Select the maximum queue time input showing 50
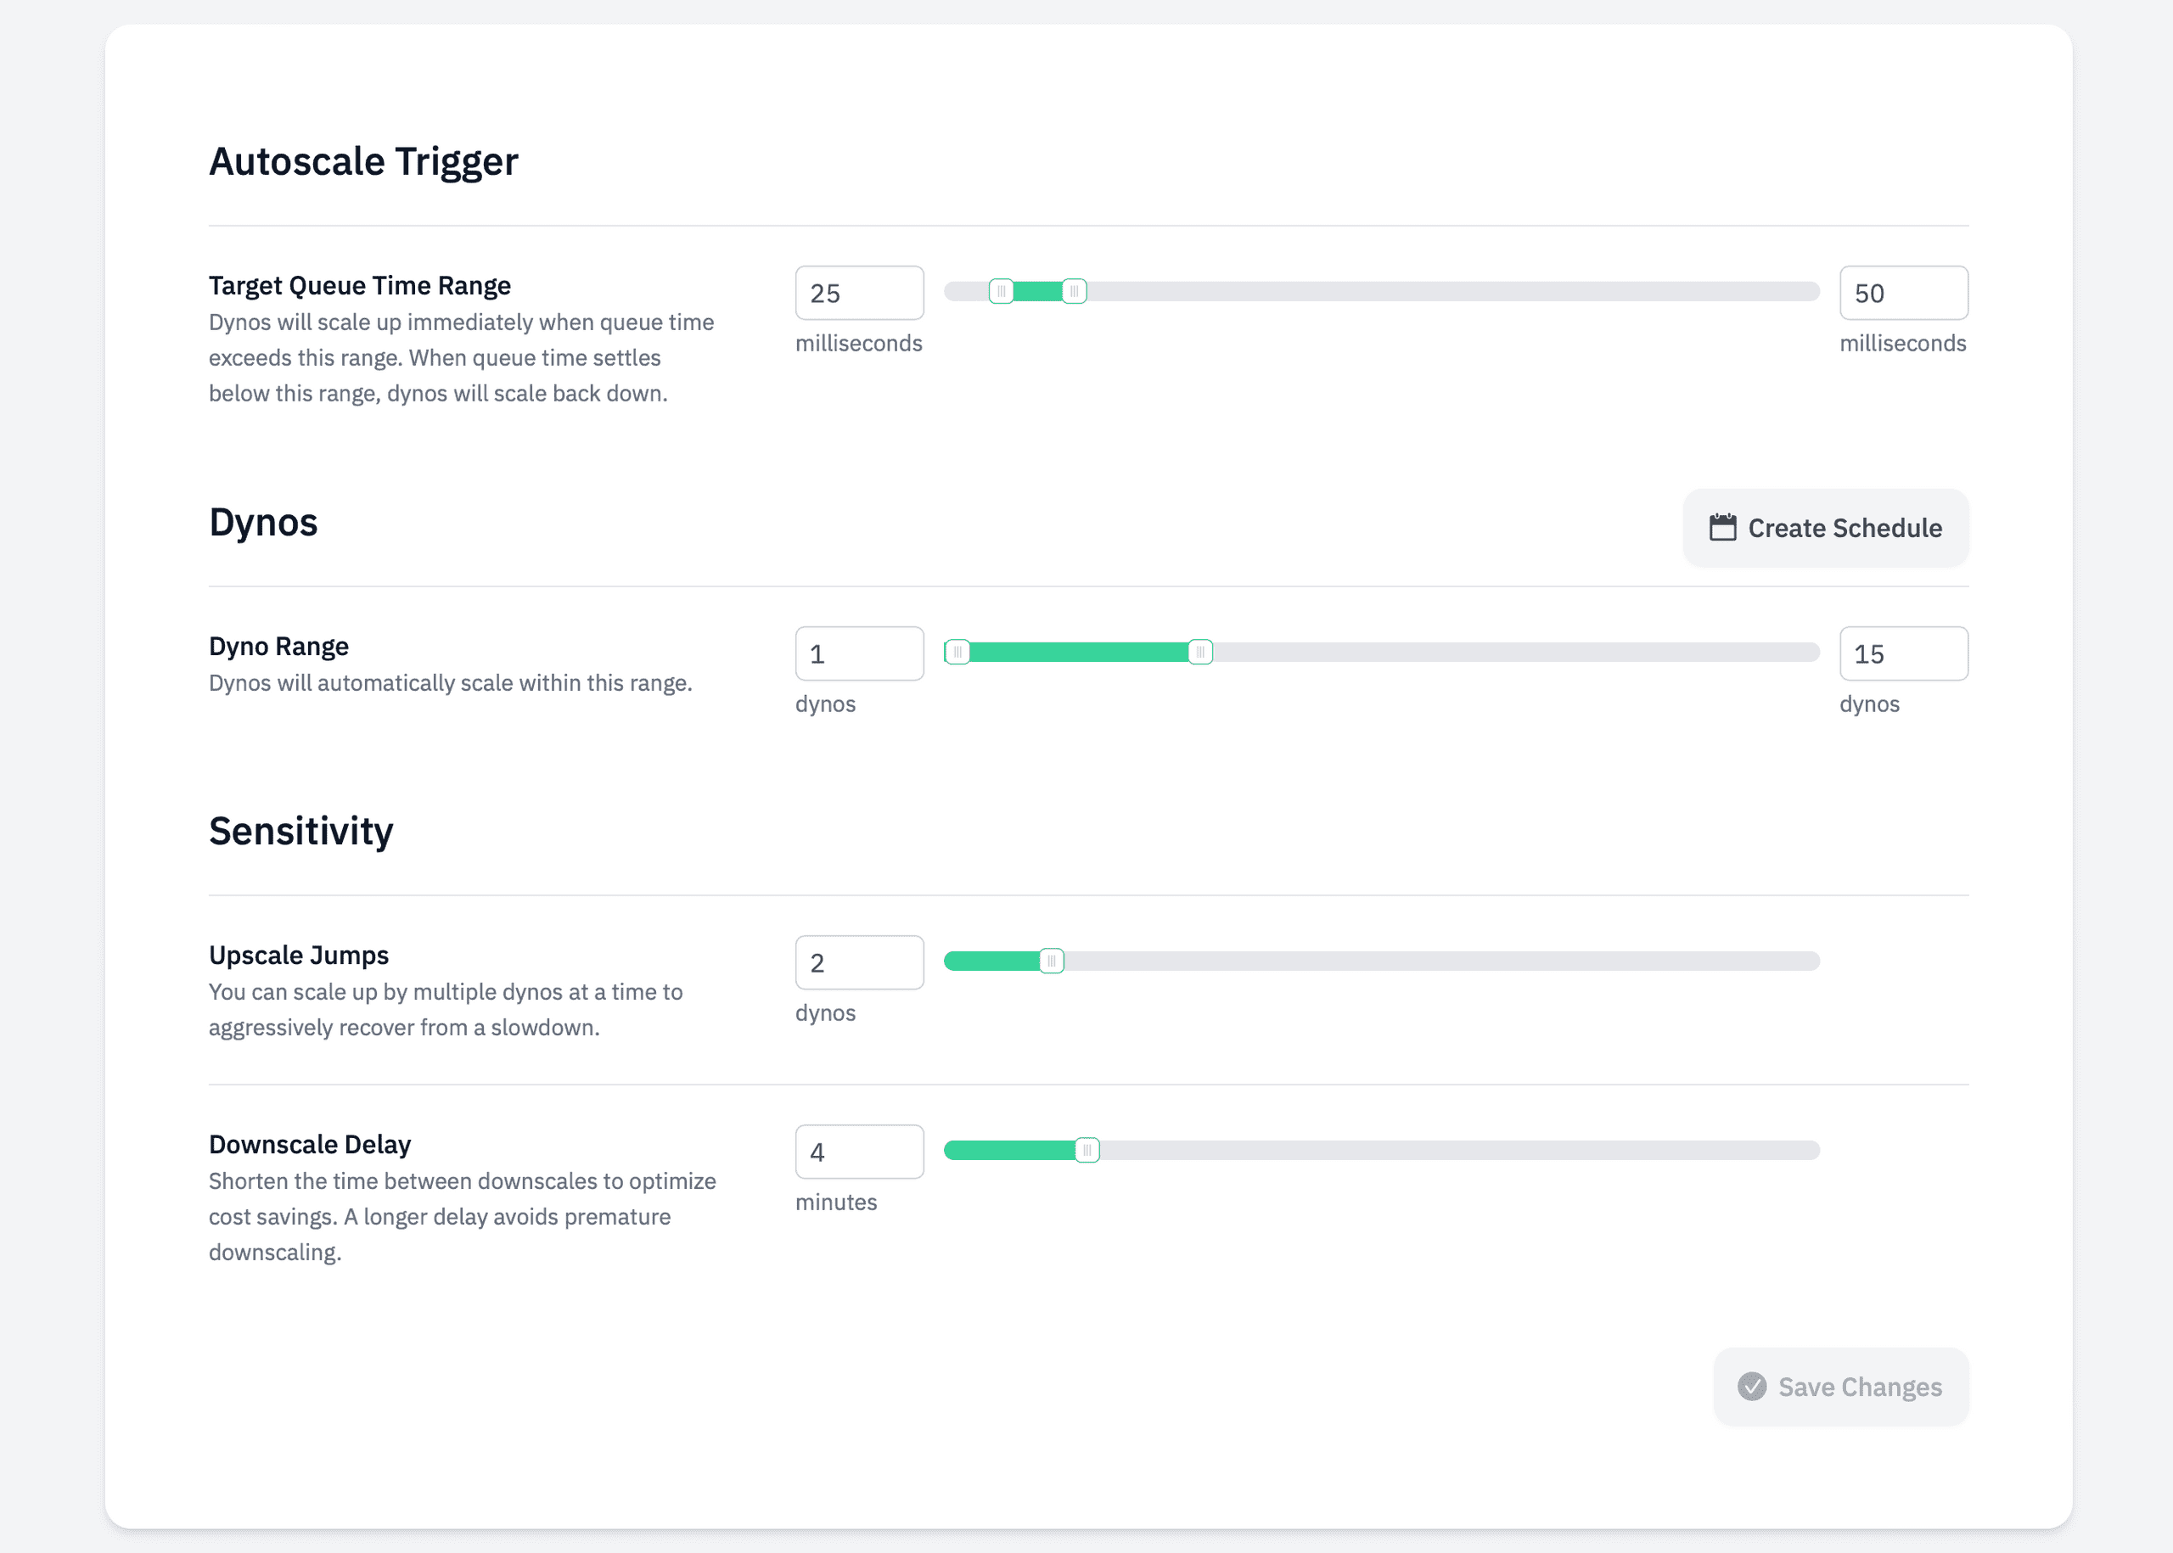Screen dimensions: 2173x1553 coord(1902,293)
